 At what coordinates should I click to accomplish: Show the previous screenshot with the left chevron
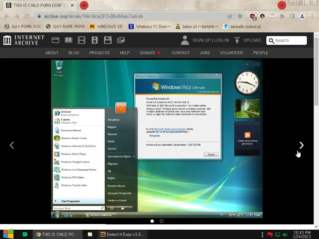point(12,145)
